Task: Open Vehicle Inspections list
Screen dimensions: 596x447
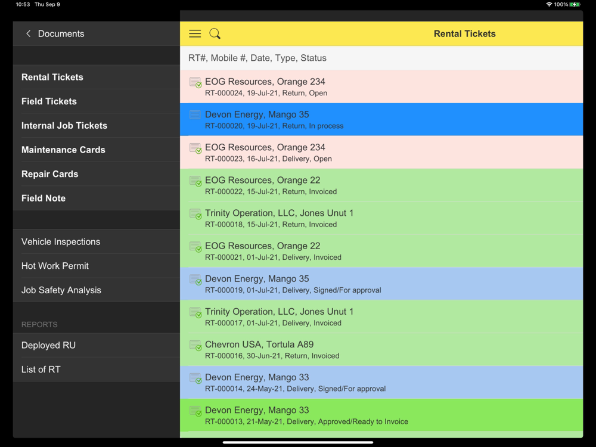Action: [97, 242]
